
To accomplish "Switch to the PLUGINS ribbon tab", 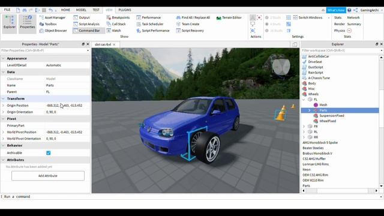I will pos(125,10).
